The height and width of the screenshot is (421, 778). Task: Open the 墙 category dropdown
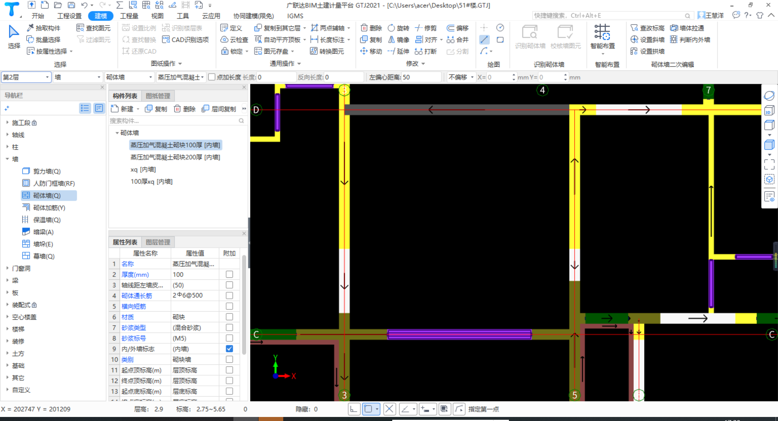(x=78, y=77)
